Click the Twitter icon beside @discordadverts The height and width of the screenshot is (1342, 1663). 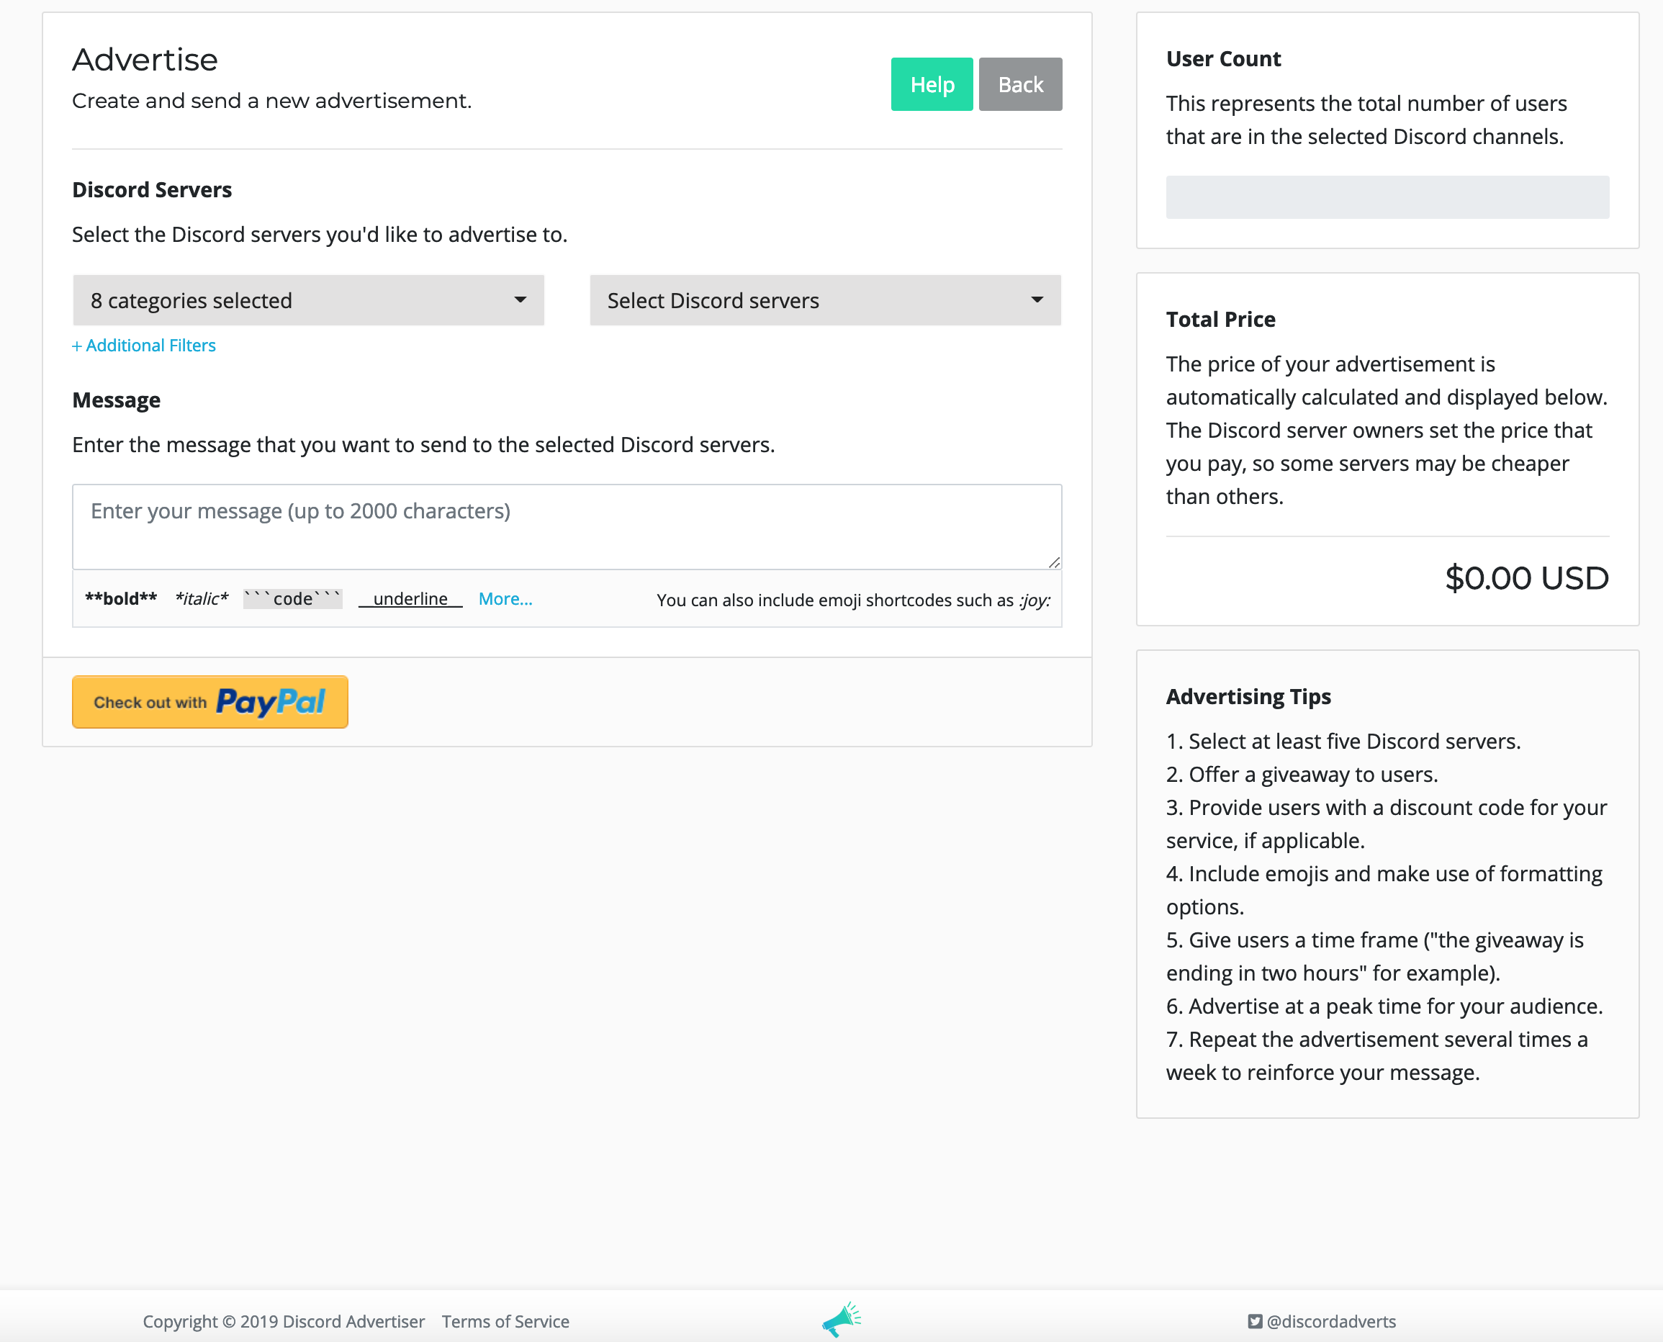1255,1322
